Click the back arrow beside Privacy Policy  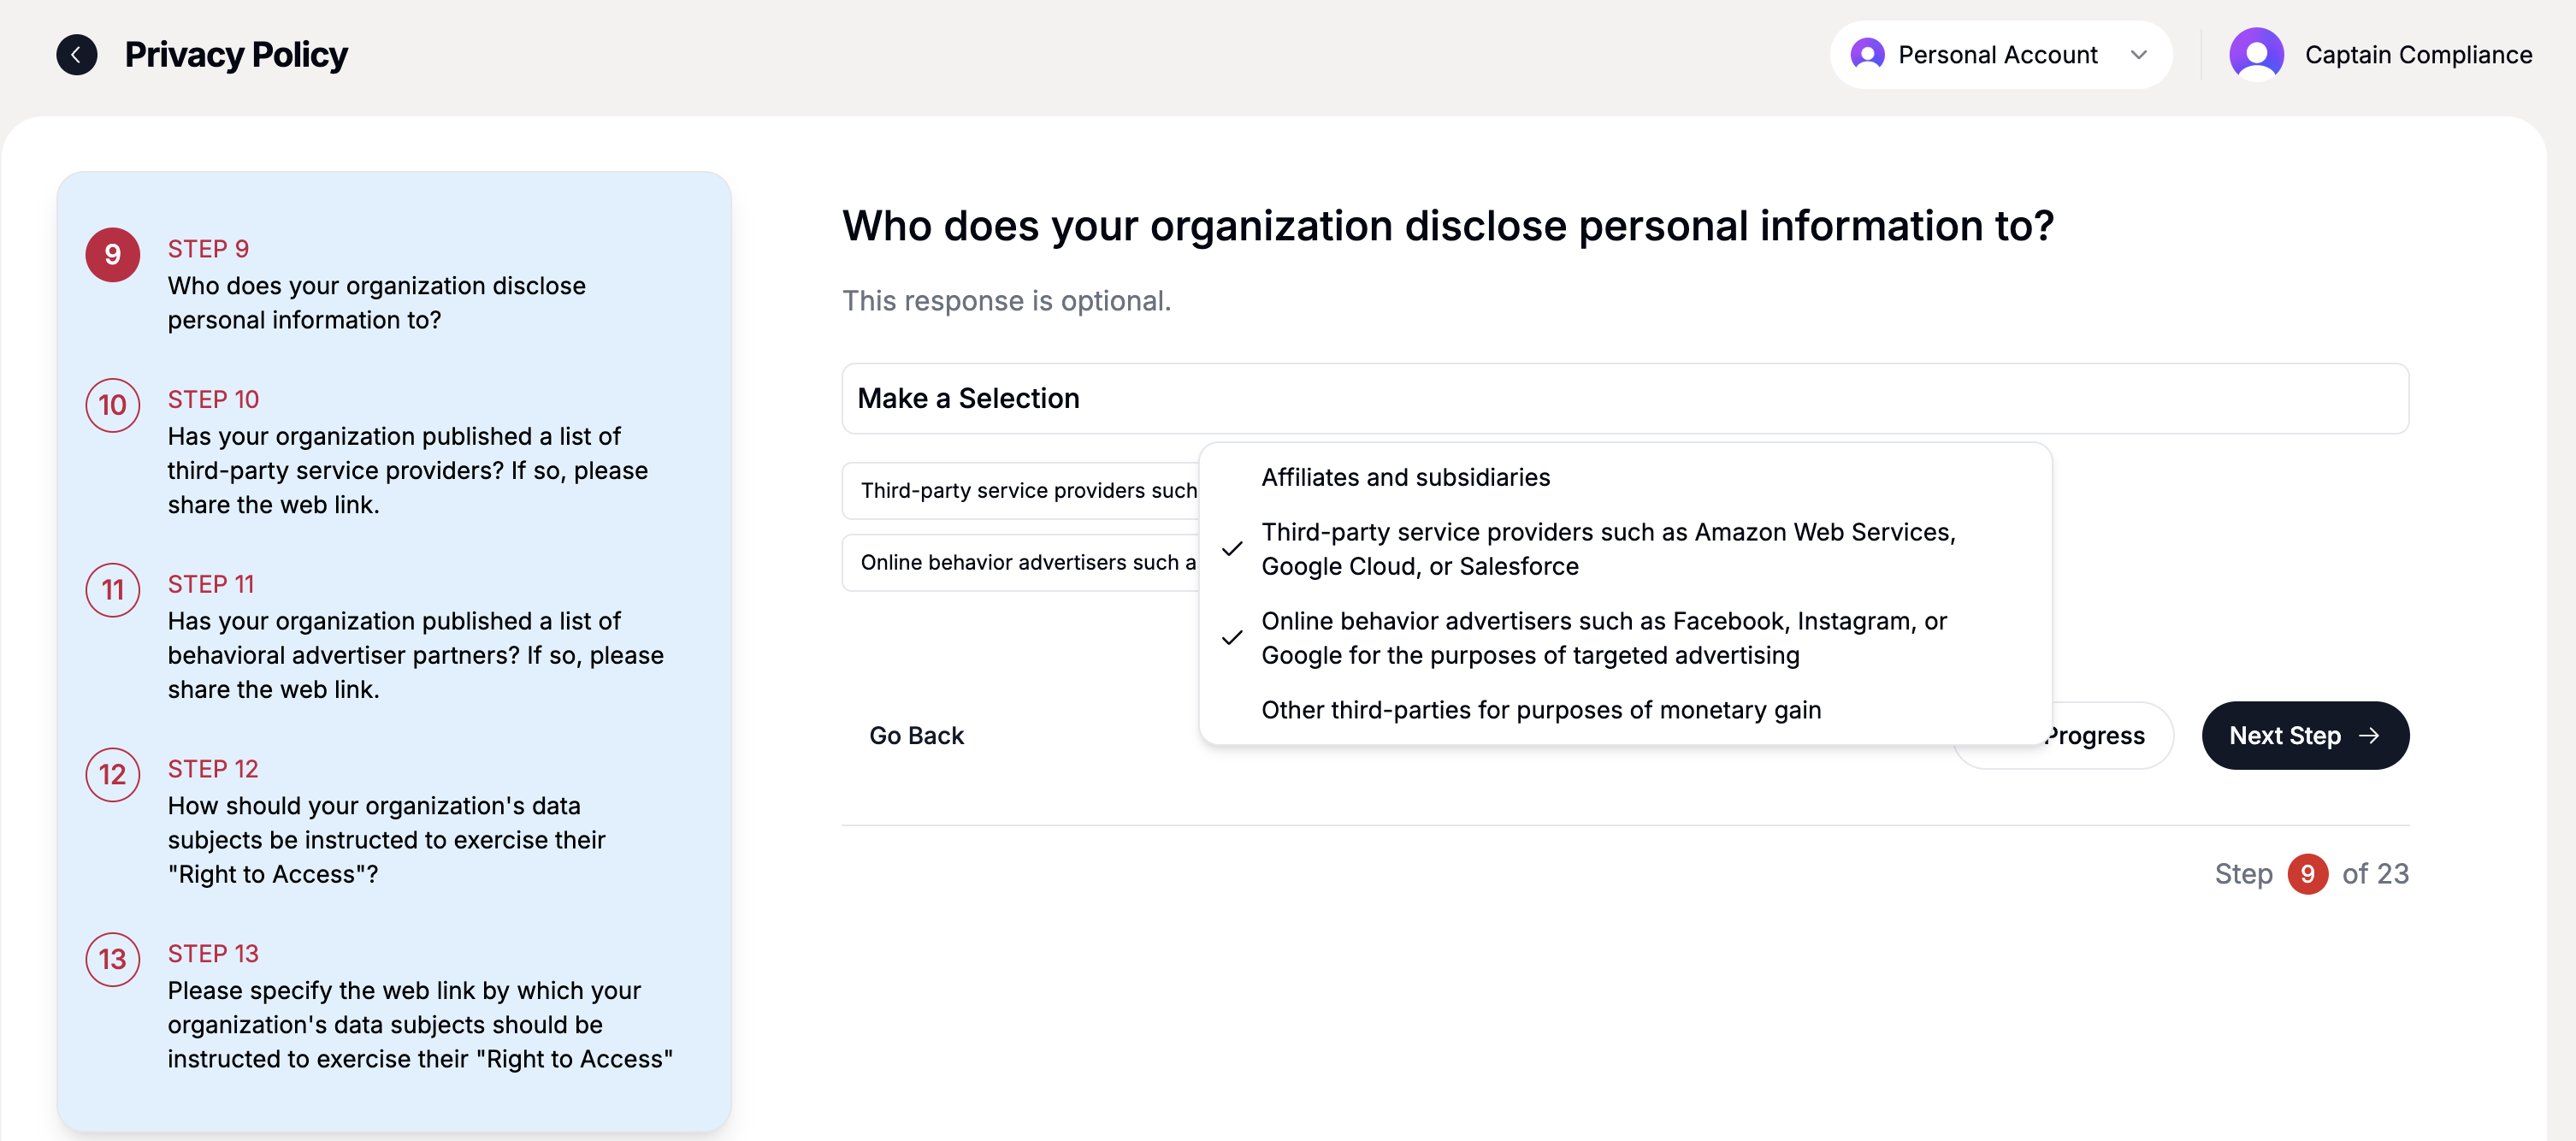coord(76,55)
